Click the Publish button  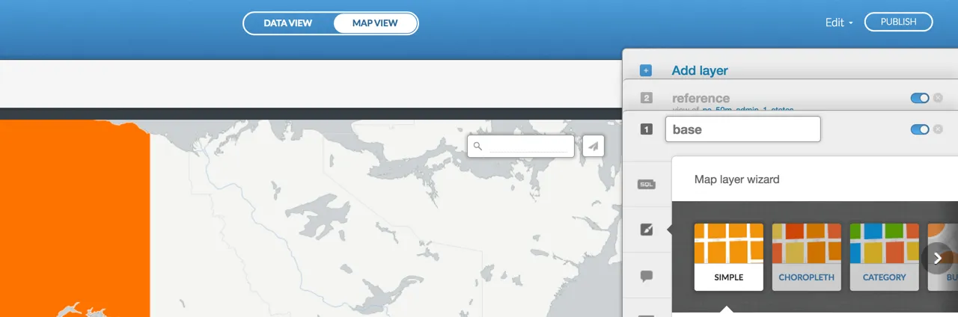(x=898, y=22)
